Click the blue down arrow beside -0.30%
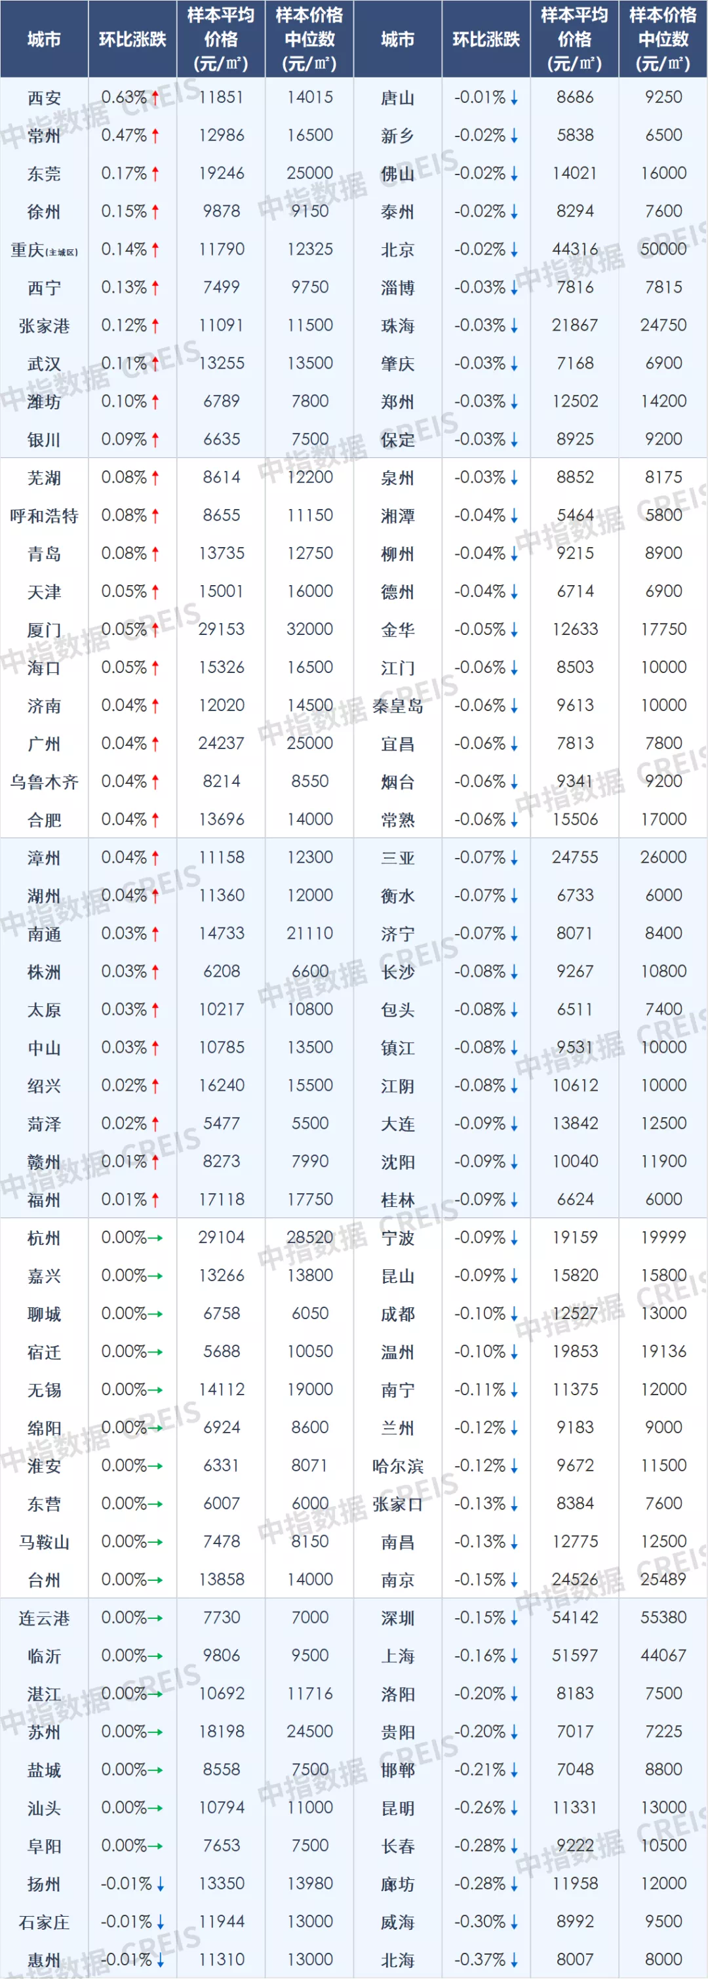Viewport: 708px width, 1979px height. 514,1923
